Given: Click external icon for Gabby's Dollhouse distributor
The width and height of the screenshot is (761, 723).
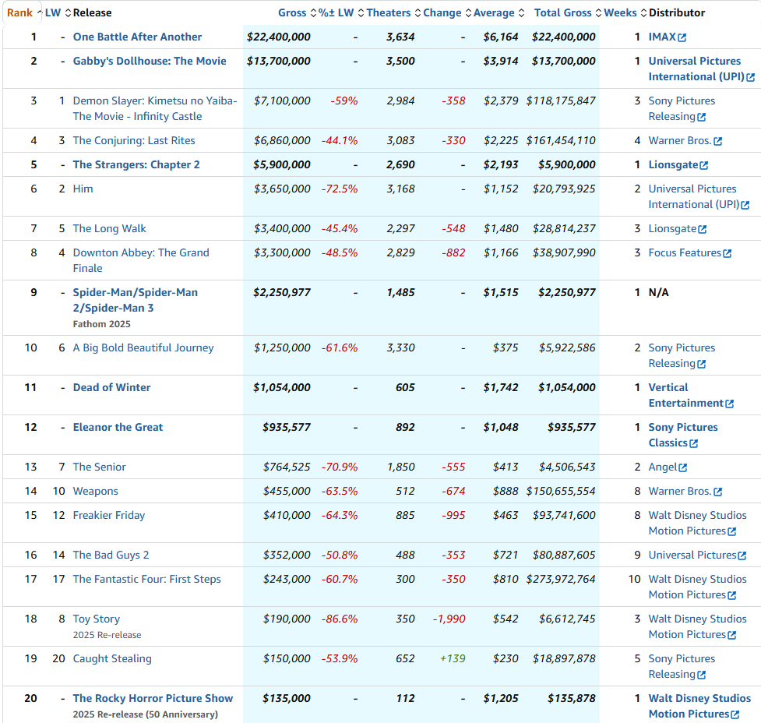Looking at the screenshot, I should coord(750,78).
